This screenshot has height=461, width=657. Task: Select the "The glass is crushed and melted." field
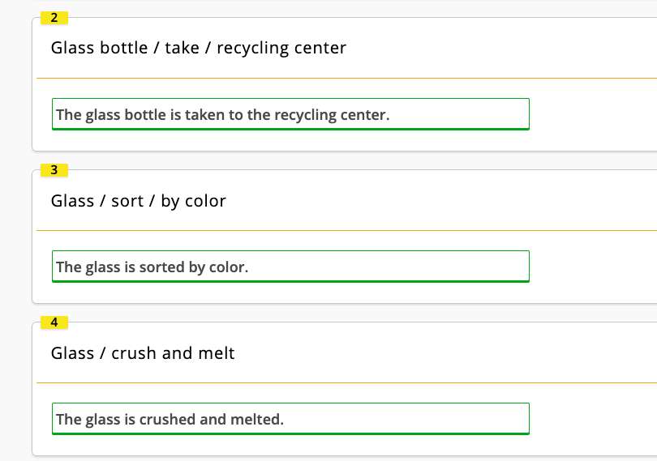(x=290, y=419)
